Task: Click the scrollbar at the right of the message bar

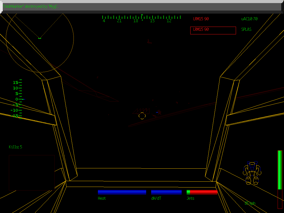Action: (282, 6)
